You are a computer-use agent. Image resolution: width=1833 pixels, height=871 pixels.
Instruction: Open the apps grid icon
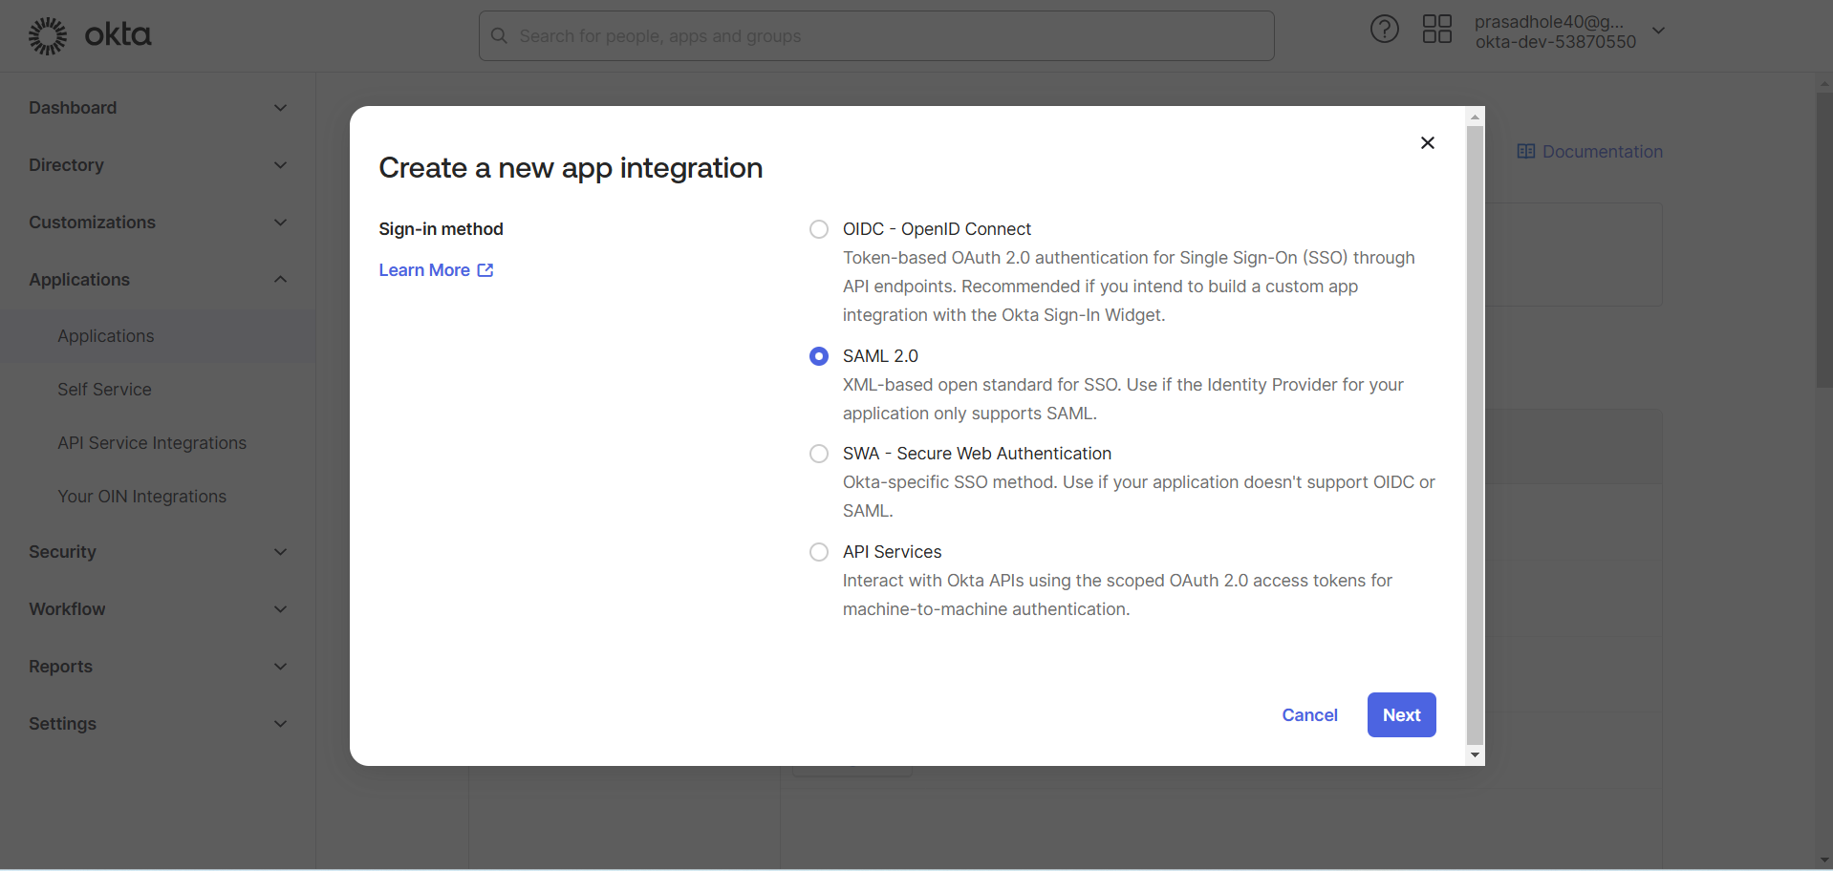(1436, 30)
